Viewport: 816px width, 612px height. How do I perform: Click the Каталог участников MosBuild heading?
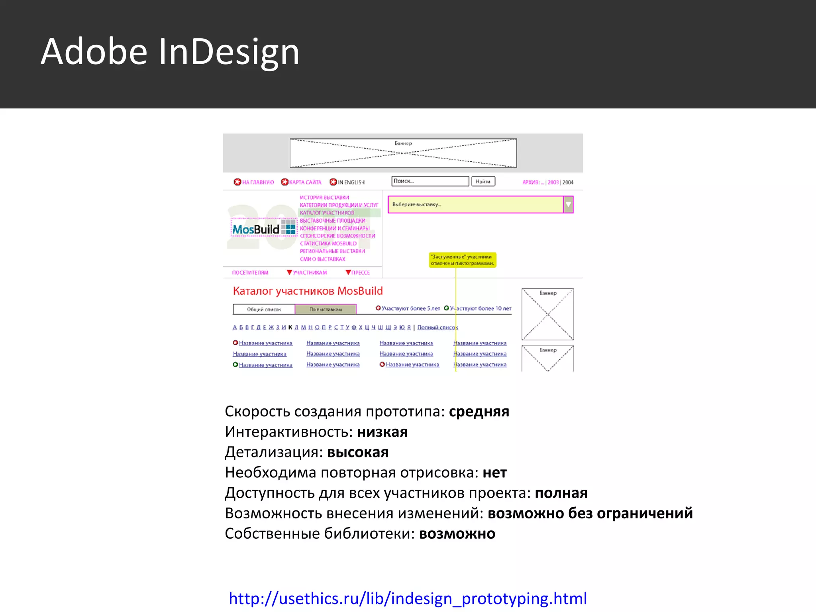pyautogui.click(x=308, y=291)
